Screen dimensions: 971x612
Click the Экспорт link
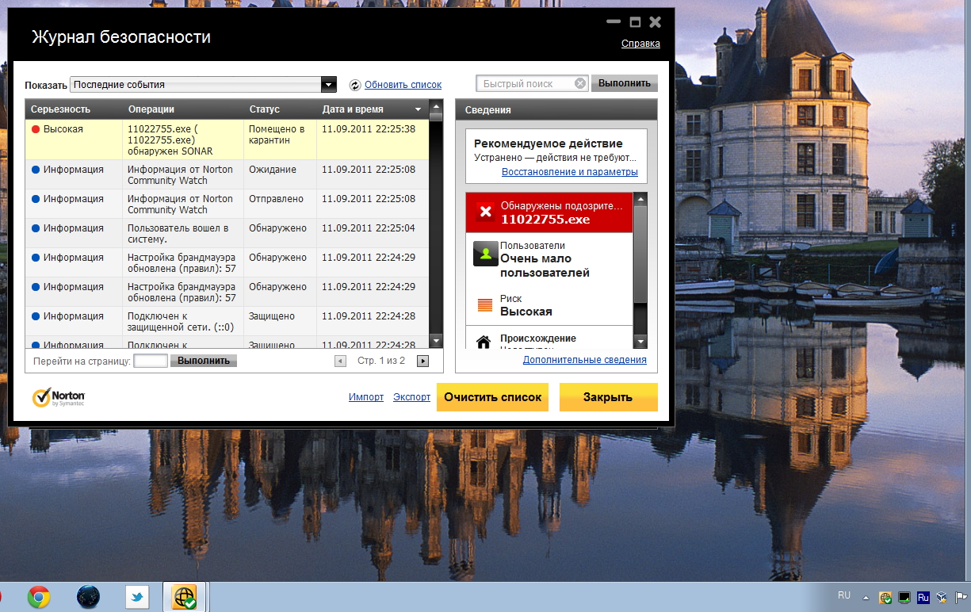pyautogui.click(x=412, y=397)
